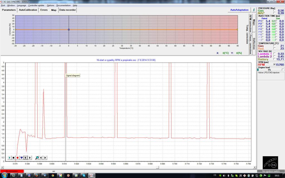Toggle the Engine load checkbox
The image size is (285, 178).
click(283, 70)
